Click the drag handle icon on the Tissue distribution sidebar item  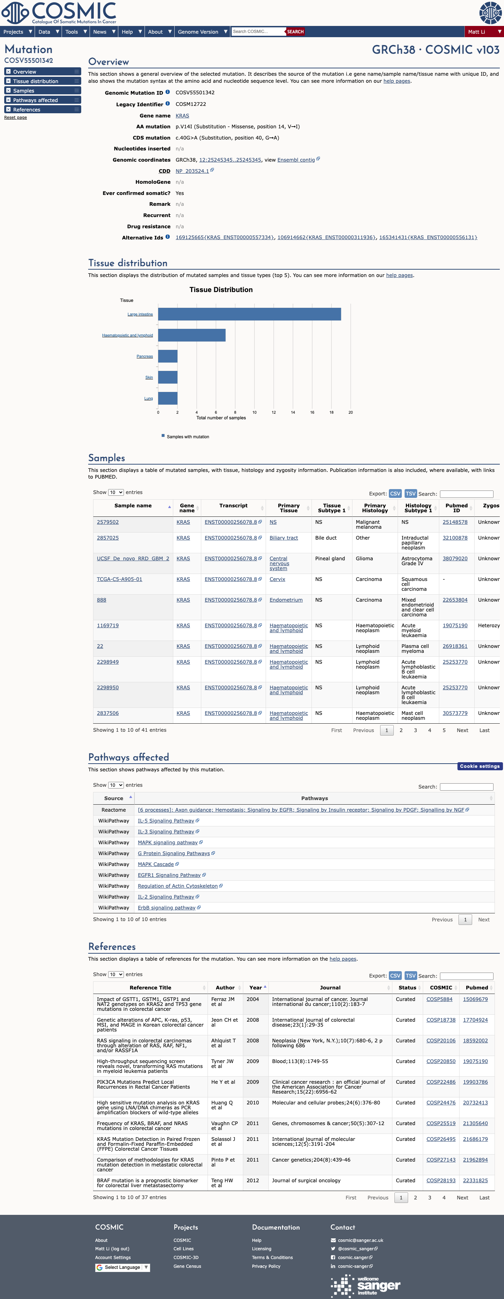click(x=77, y=81)
